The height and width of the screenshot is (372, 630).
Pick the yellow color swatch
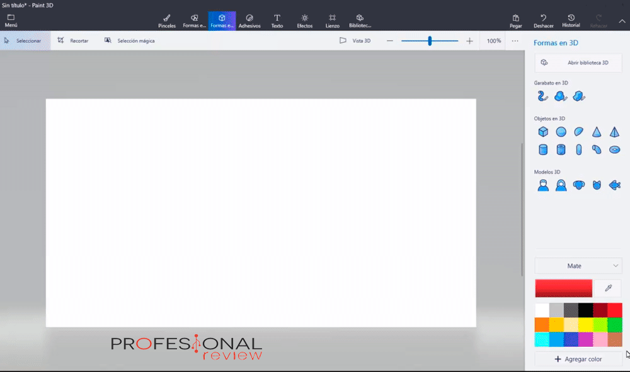click(x=585, y=325)
